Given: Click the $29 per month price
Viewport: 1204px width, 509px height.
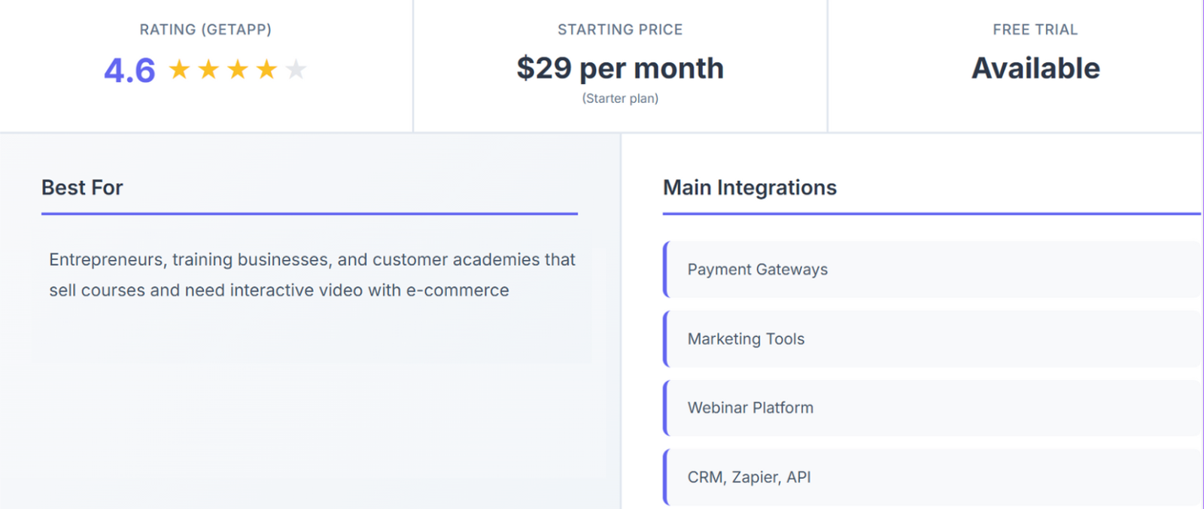Looking at the screenshot, I should point(620,68).
